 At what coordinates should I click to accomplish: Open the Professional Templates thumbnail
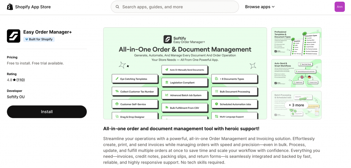point(296,42)
